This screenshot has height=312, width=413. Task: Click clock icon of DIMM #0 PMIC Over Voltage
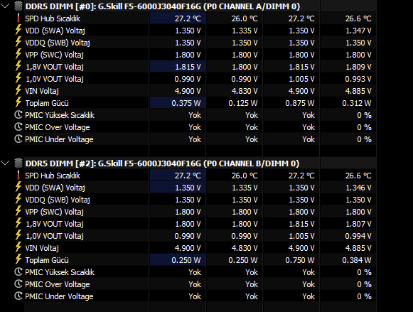click(x=18, y=127)
